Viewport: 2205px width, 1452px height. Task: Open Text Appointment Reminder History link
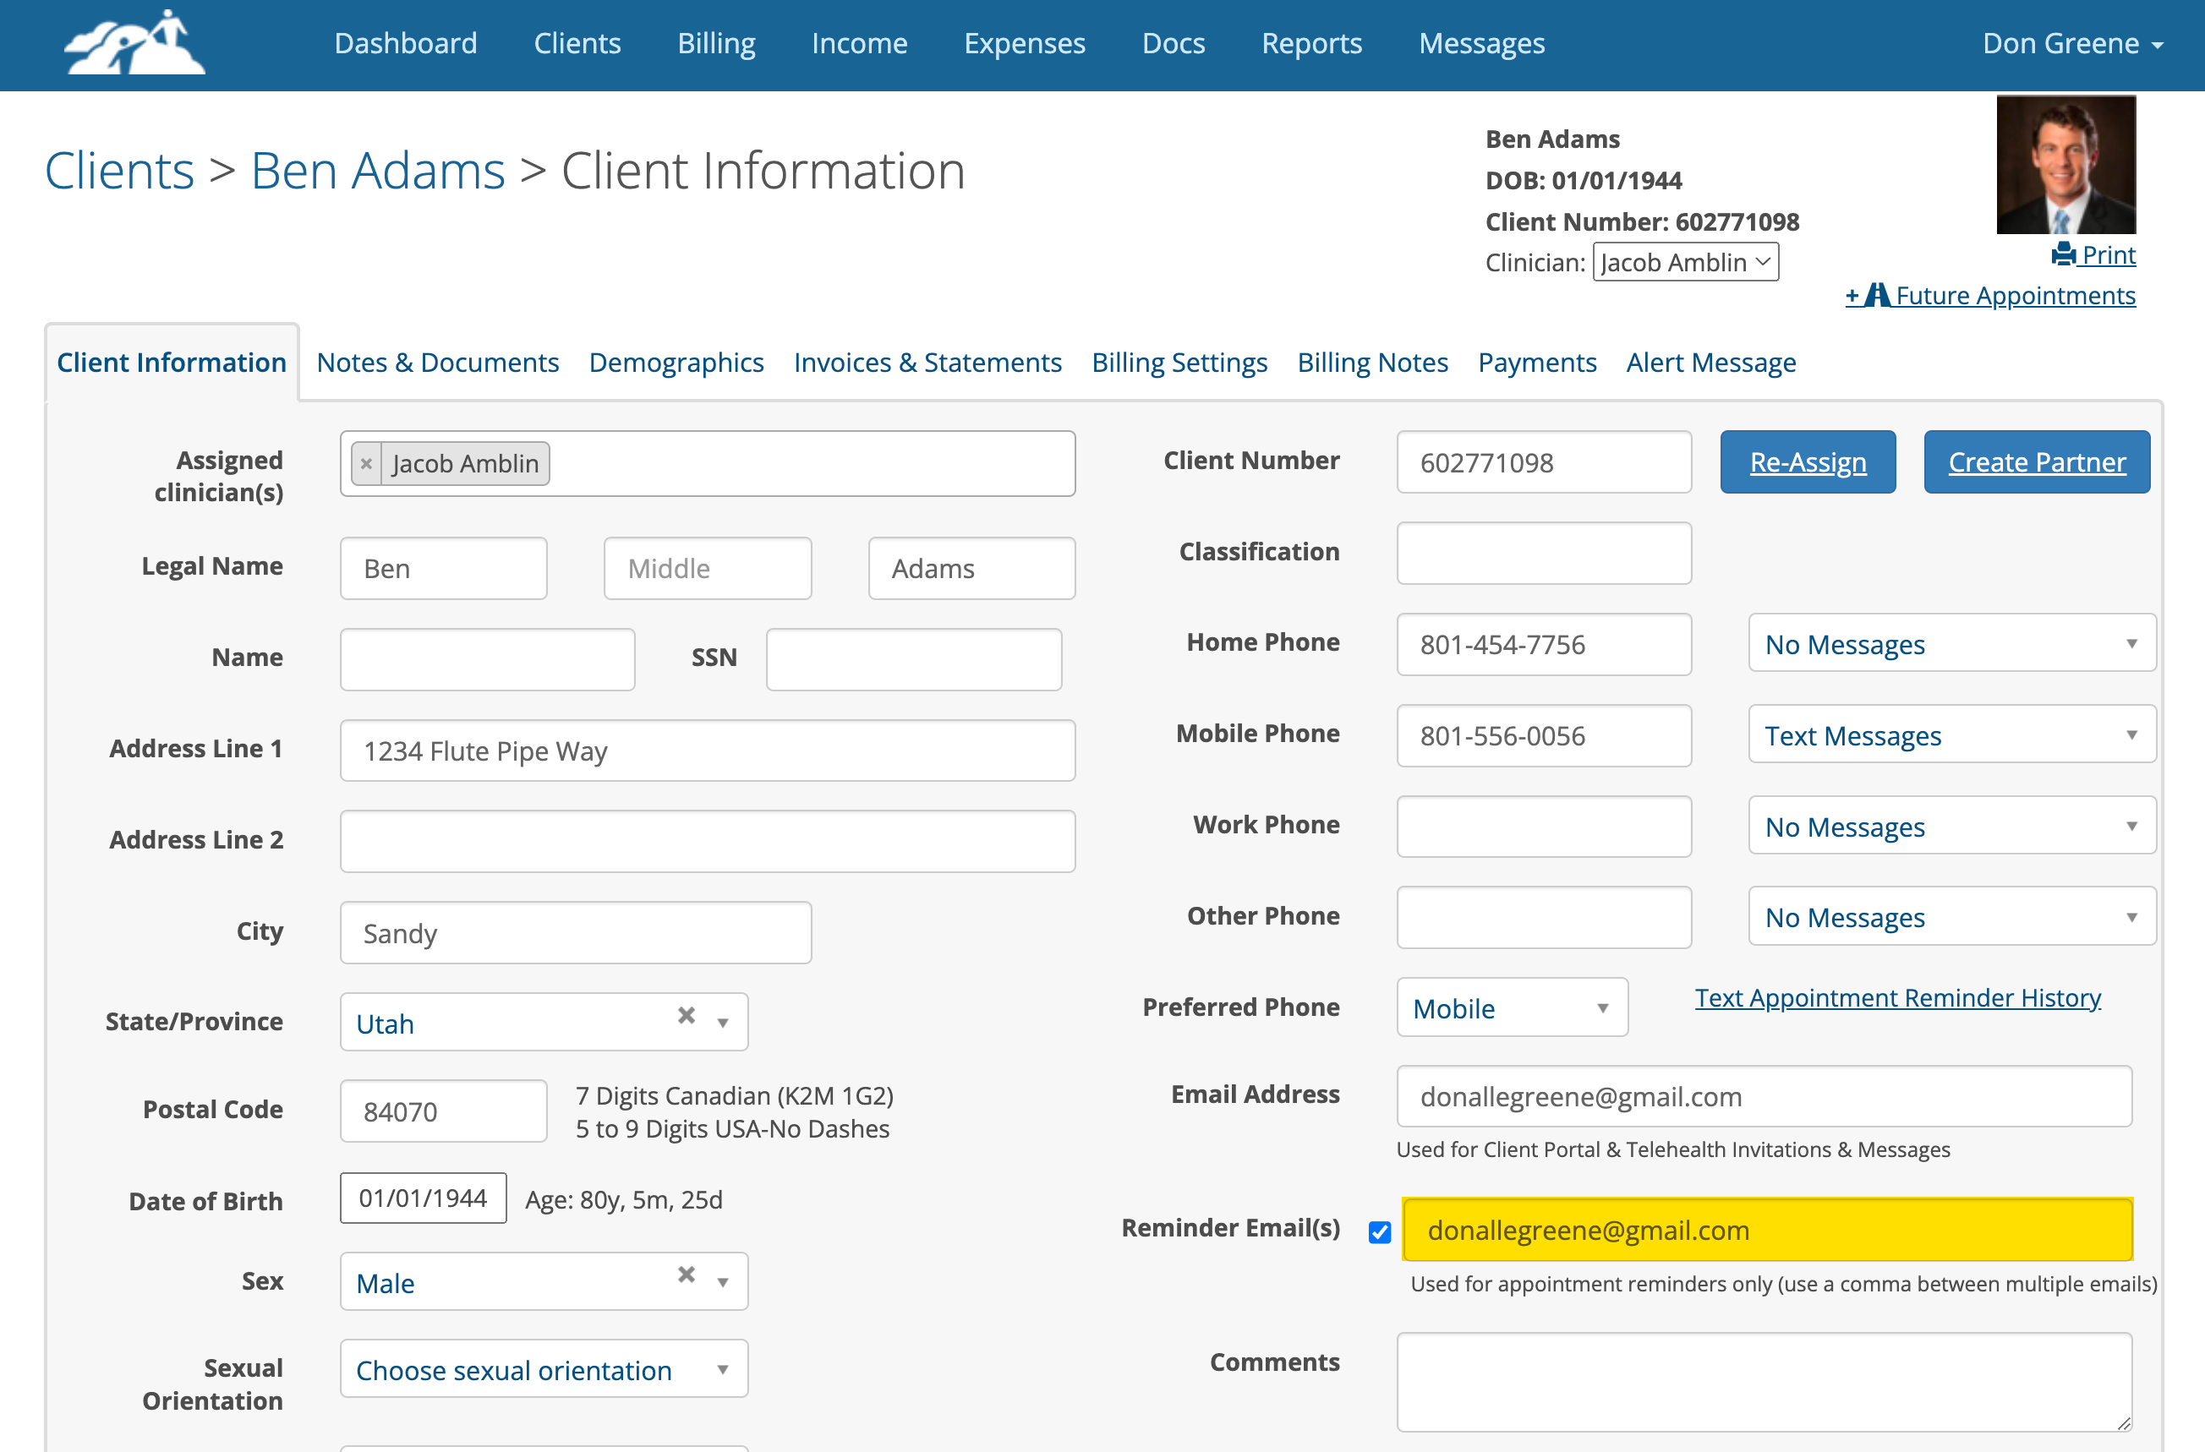[x=1897, y=997]
